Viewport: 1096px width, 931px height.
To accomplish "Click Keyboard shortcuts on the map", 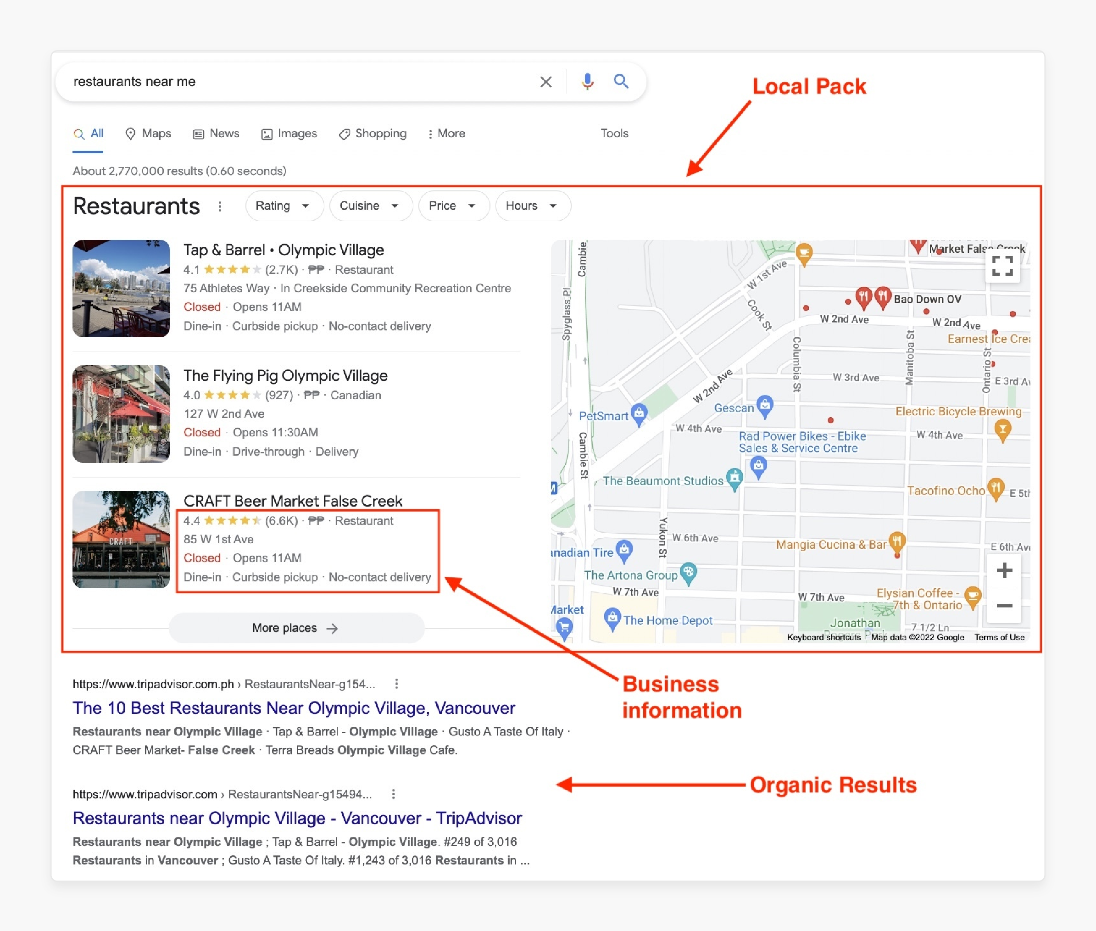I will point(823,637).
